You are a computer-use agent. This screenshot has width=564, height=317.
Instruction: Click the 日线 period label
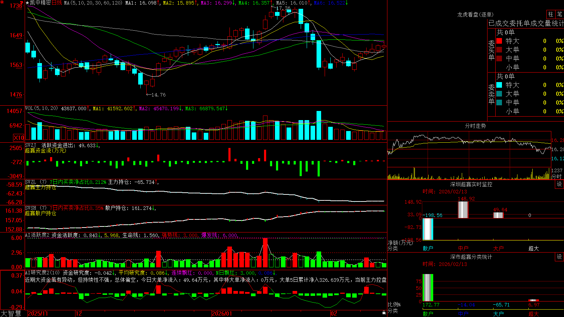point(57,3)
